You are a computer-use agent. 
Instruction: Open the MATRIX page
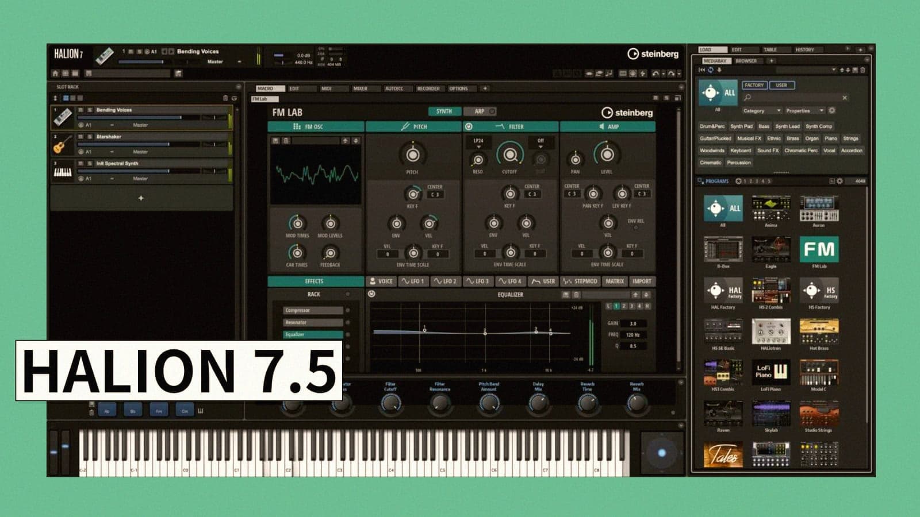pyautogui.click(x=615, y=281)
